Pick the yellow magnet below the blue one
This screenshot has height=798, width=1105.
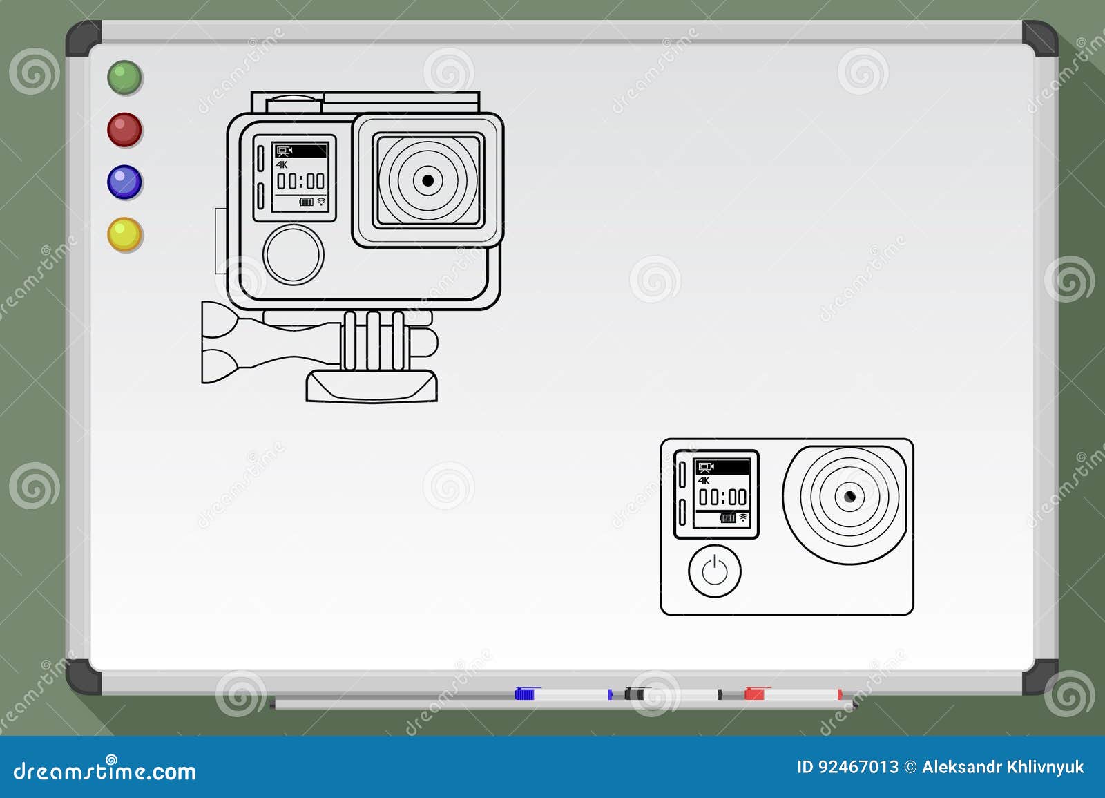(x=124, y=233)
